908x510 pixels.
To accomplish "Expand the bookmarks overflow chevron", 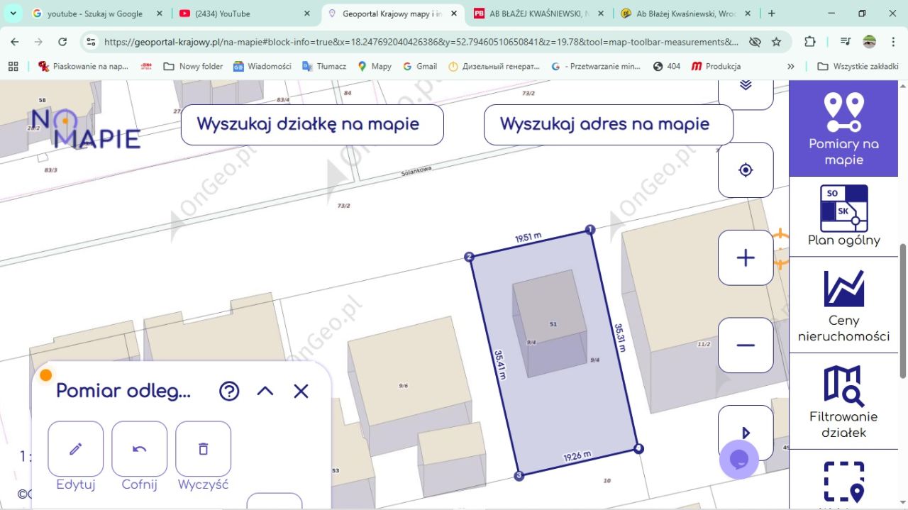I will 790,66.
